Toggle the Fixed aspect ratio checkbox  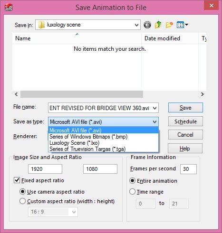[17, 180]
